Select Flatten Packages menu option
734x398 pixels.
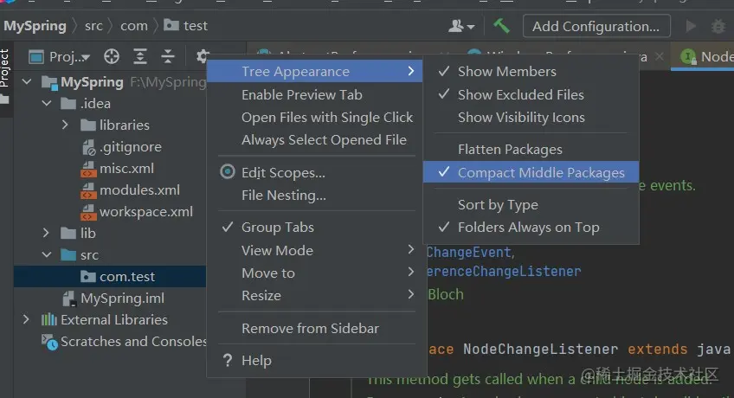tap(510, 150)
